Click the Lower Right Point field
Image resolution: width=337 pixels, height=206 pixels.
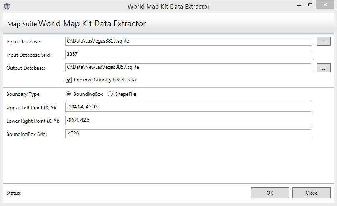(x=188, y=121)
